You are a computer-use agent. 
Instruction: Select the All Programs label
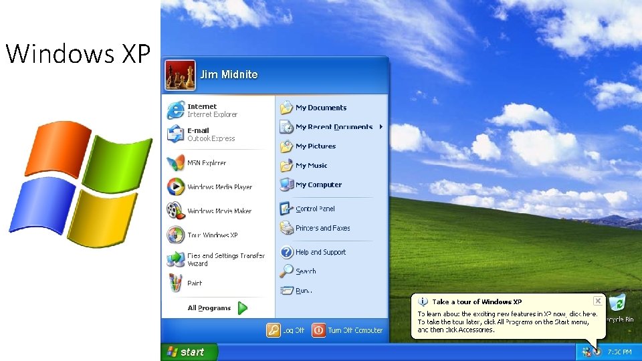pyautogui.click(x=209, y=308)
